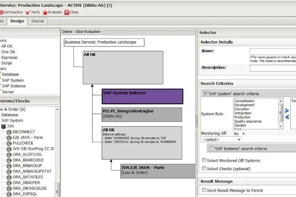Screen dimensions: 296x197
Task: Click the Set Inactive label
Action: [x=13, y=12]
